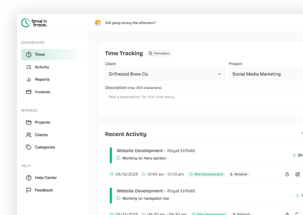Click the sun and cloud greeting icon
Image resolution: width=303 pixels, height=215 pixels.
(98, 23)
